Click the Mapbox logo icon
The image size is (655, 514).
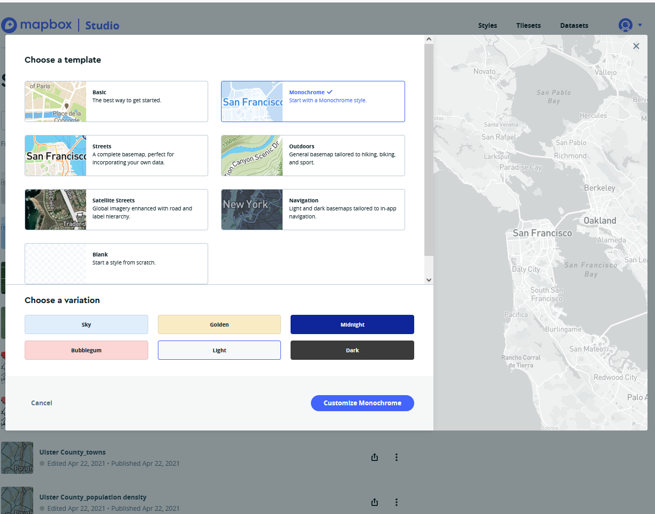[x=10, y=25]
